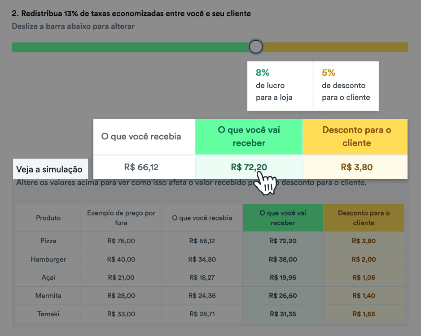Click the slider handle on the percentage bar
Screen dimensions: 421x336
[256, 46]
